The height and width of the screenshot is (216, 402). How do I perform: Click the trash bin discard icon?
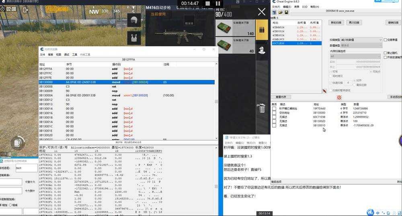point(262,108)
